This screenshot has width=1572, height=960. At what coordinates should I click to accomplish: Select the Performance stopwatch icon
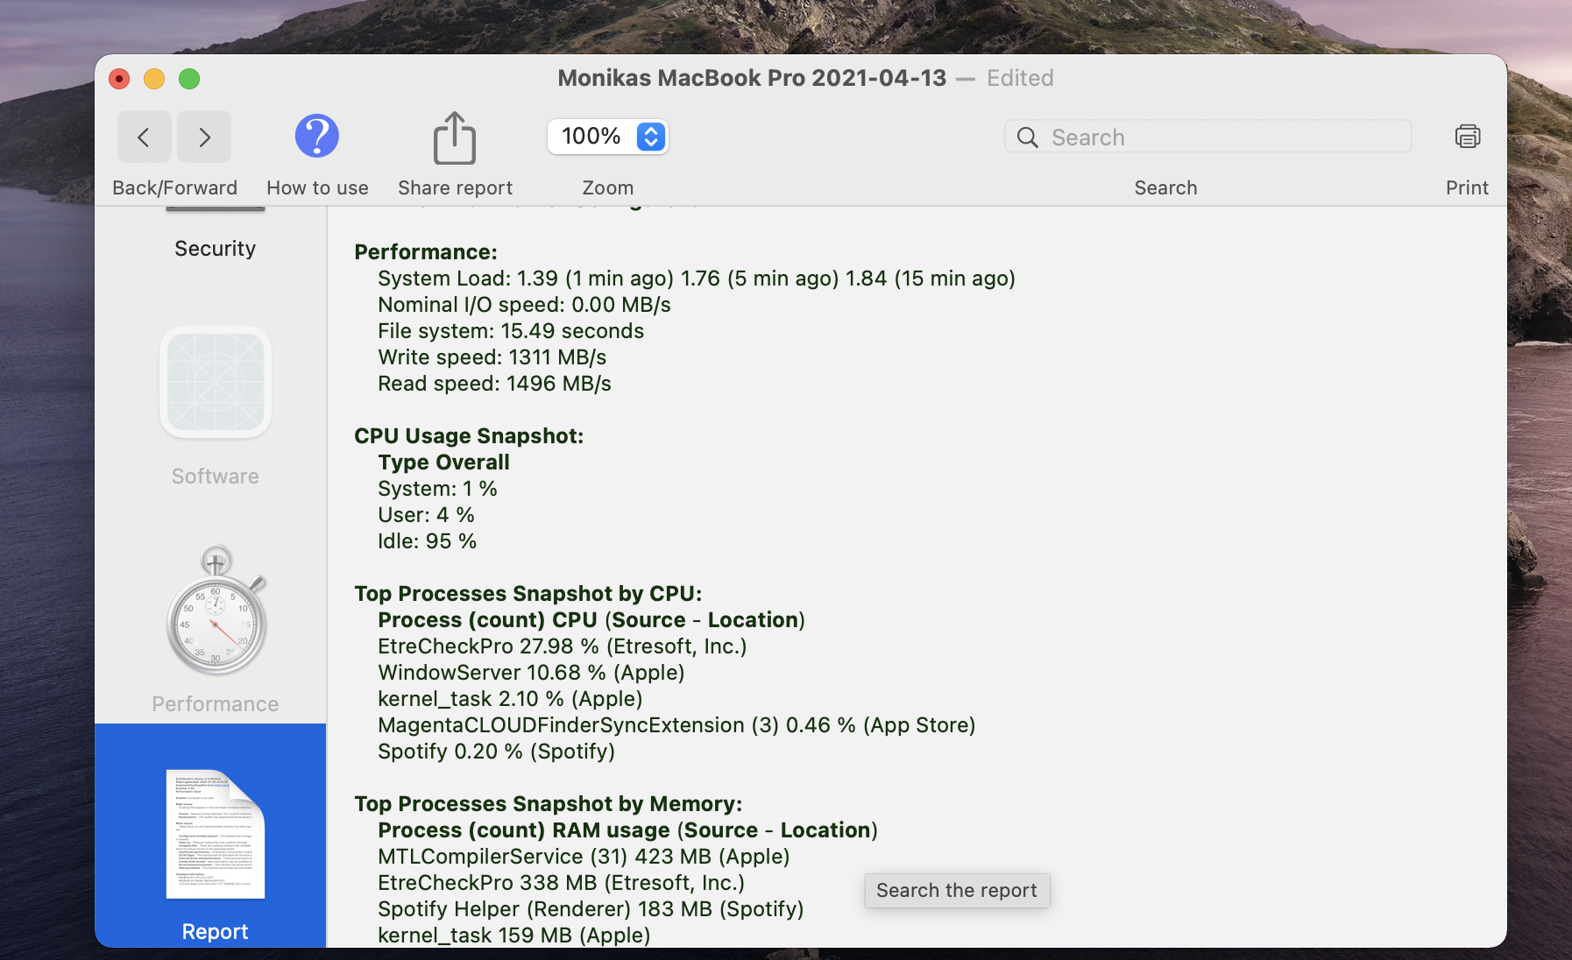(x=216, y=611)
